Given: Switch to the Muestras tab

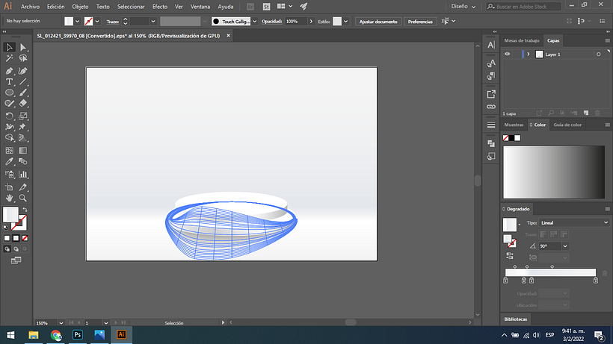Looking at the screenshot, I should click(514, 125).
